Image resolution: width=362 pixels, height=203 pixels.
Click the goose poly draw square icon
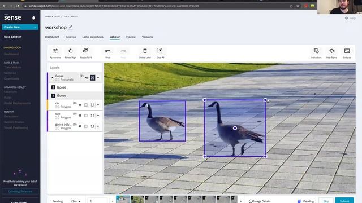(86, 126)
